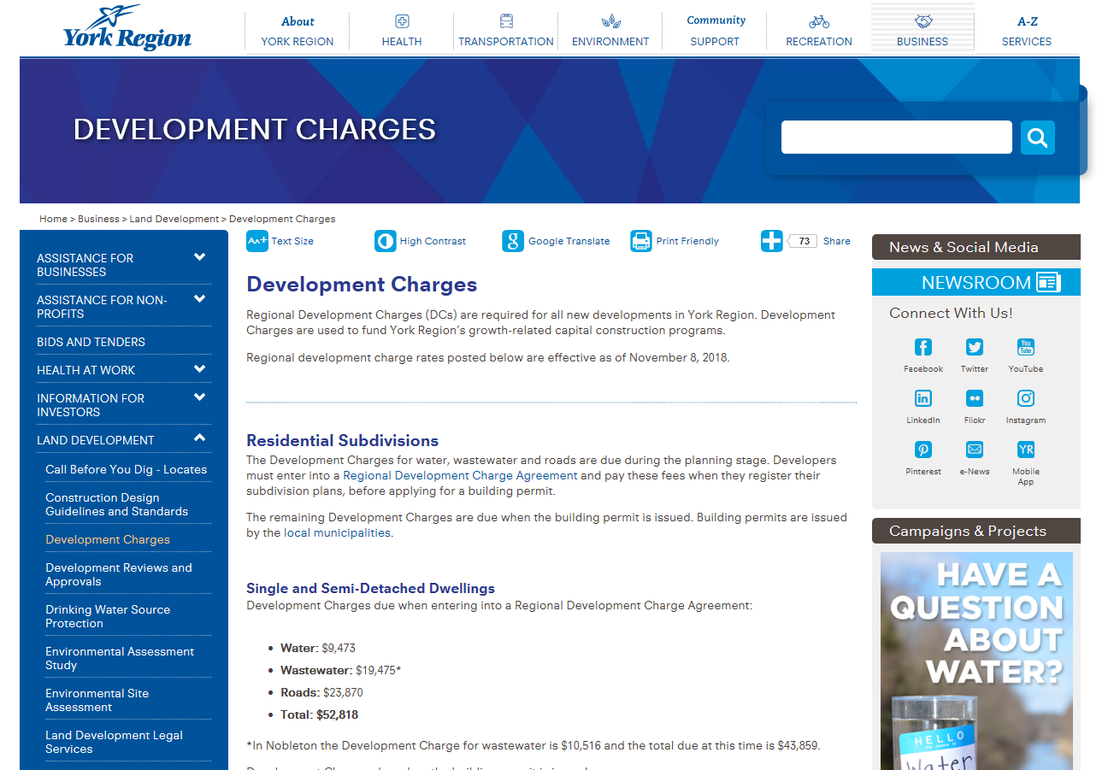The height and width of the screenshot is (770, 1120).
Task: Expand Assistance for Businesses sidebar section
Action: 199,257
